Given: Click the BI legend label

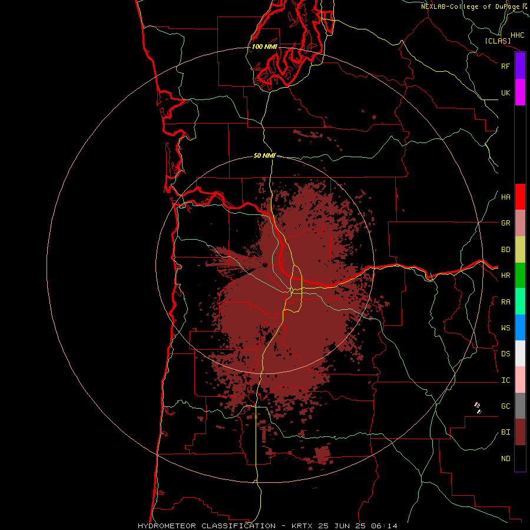Looking at the screenshot, I should click(506, 432).
